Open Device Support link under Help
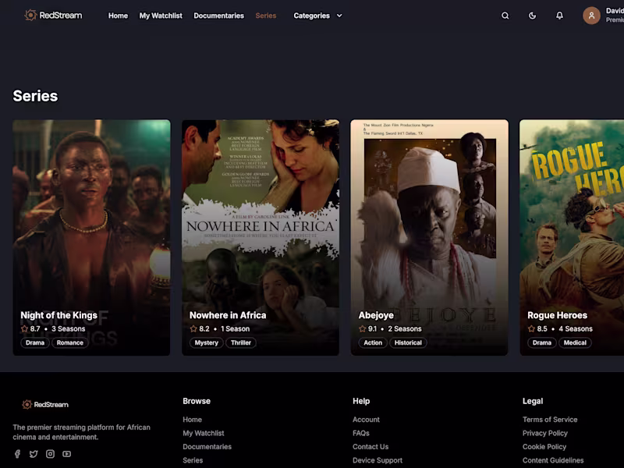The height and width of the screenshot is (468, 624). (x=378, y=460)
